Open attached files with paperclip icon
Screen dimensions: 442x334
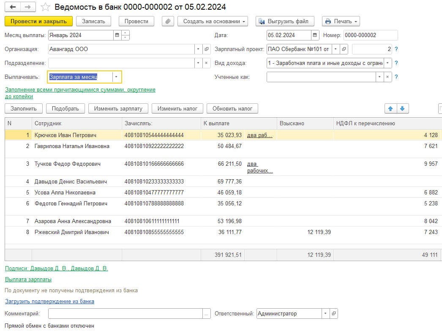tap(168, 22)
